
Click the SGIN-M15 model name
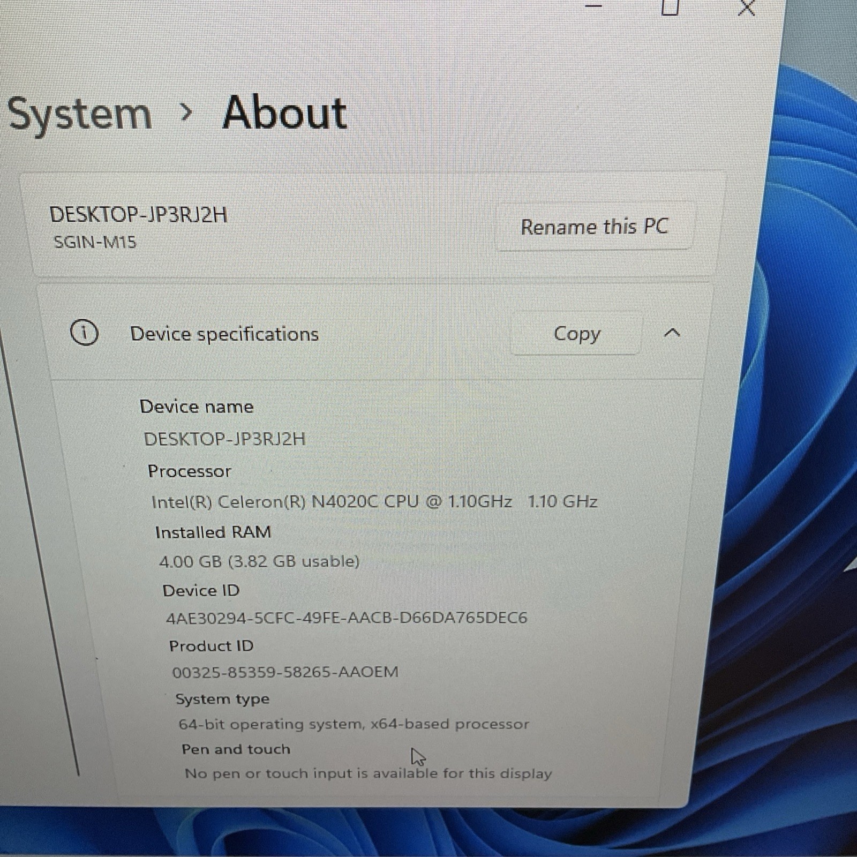coord(95,242)
